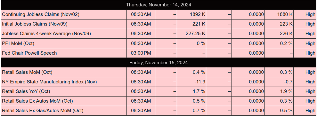
Task: Click the 03:00 PM time of Powell Speech
Action: tap(141, 53)
